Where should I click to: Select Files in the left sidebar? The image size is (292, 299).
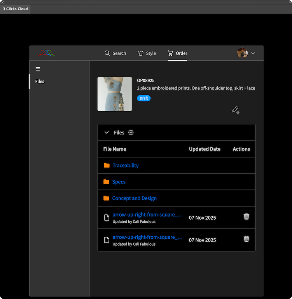(x=40, y=82)
